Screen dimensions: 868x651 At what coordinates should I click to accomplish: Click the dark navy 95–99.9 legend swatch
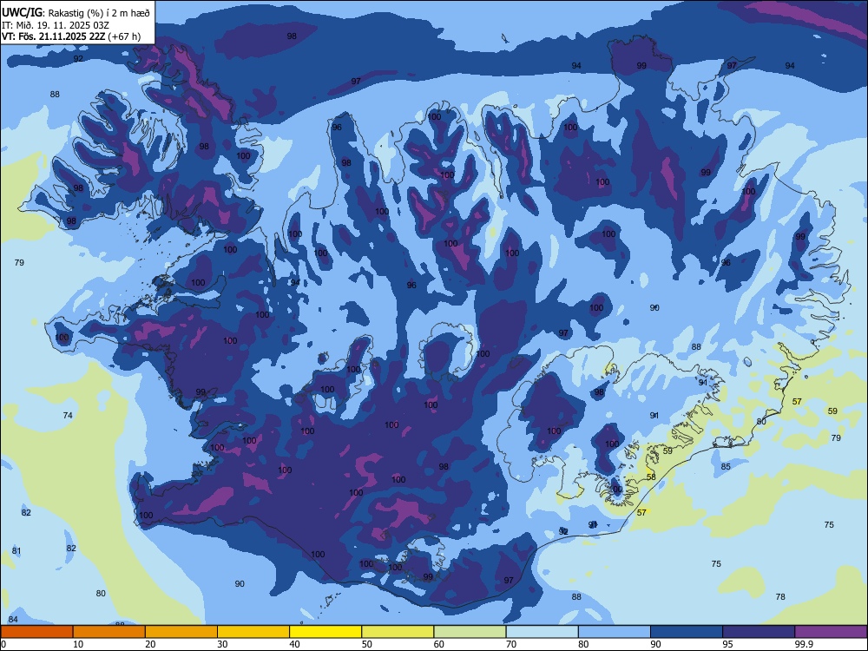(759, 632)
